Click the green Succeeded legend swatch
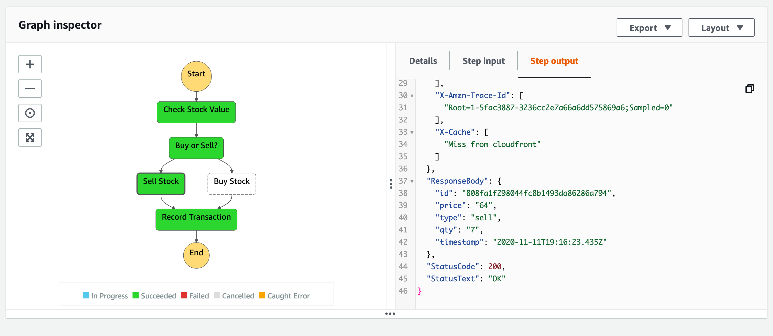Image resolution: width=773 pixels, height=336 pixels. [x=136, y=295]
